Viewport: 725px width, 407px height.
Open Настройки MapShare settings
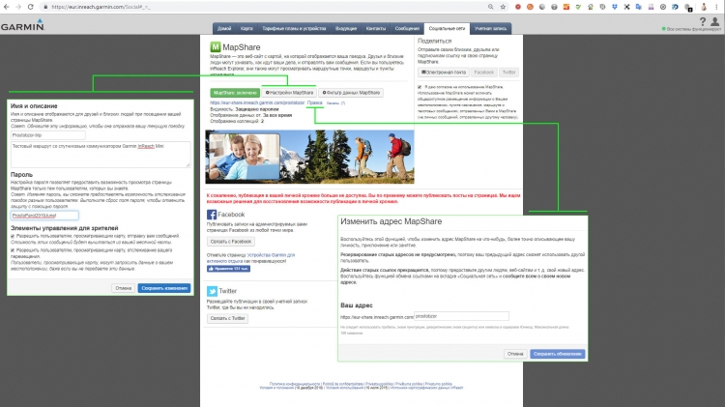[289, 93]
